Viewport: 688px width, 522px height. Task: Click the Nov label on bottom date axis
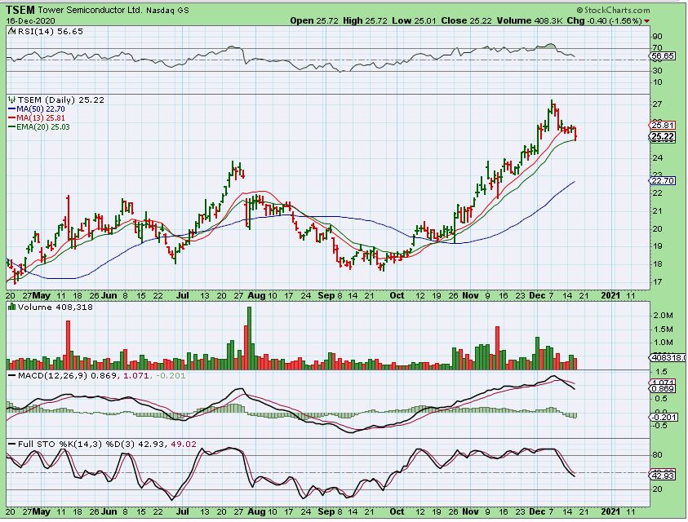470,512
